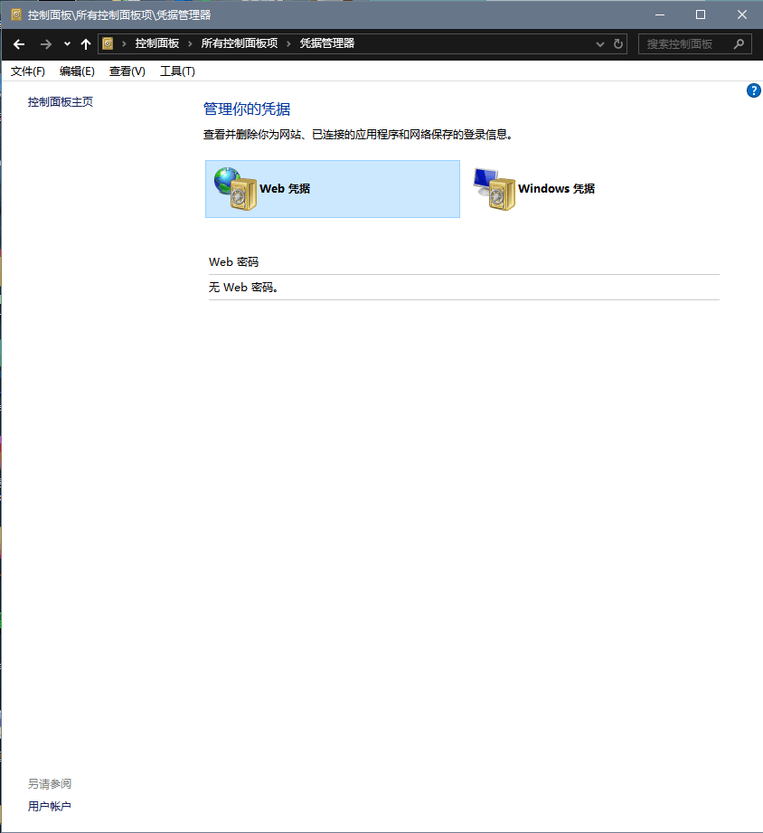Click the Web vault globe icon

236,189
